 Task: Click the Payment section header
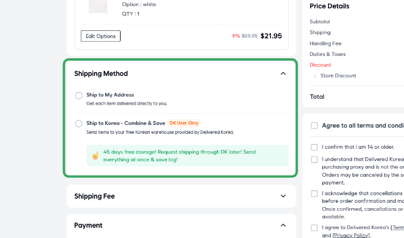point(89,226)
